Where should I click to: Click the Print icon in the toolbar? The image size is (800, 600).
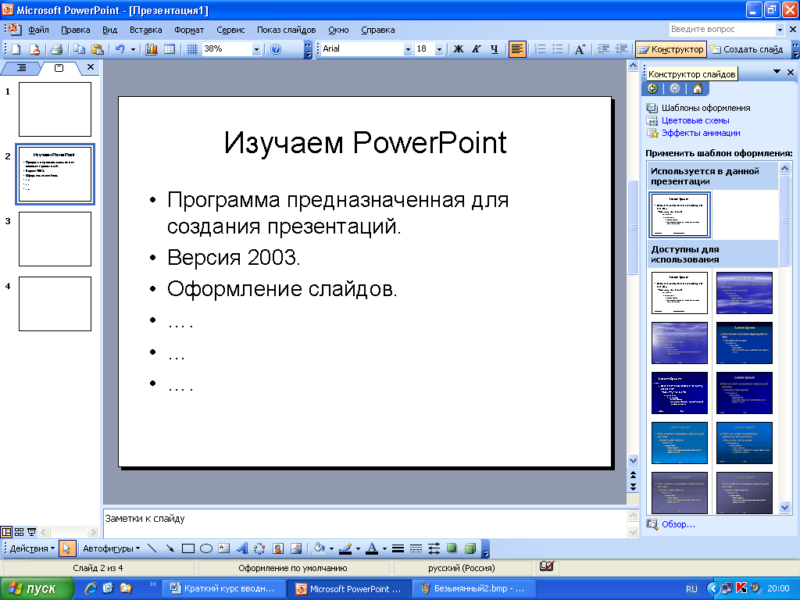[x=56, y=49]
